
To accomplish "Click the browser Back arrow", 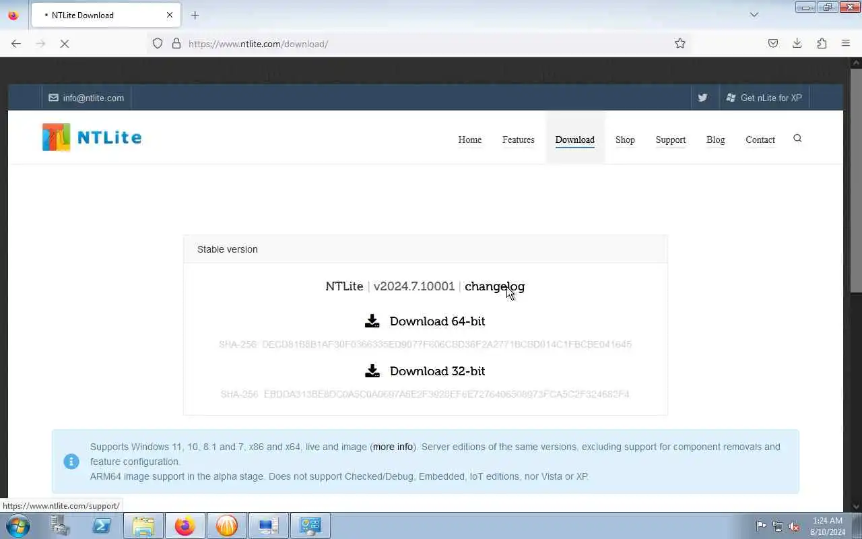I will pos(16,44).
